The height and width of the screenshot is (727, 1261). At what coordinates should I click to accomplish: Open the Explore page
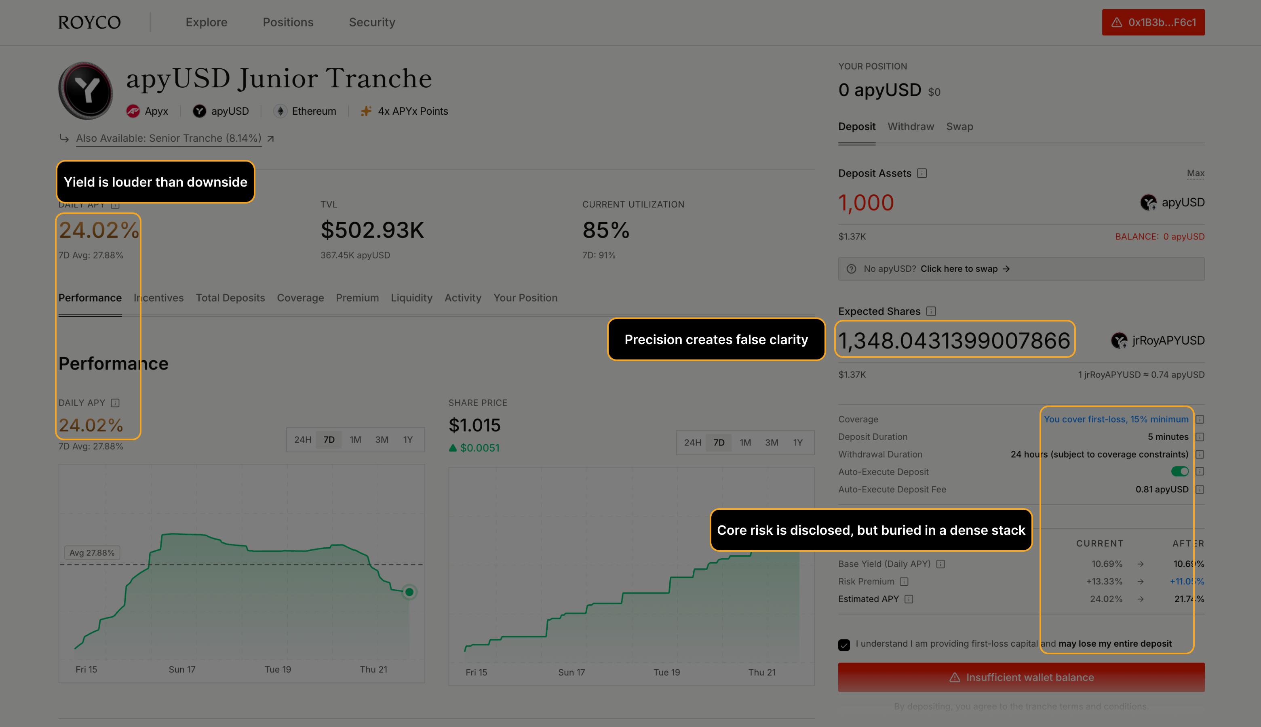point(207,23)
